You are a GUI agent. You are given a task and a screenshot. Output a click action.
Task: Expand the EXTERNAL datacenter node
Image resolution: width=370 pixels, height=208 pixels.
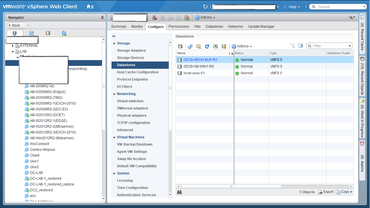coord(13,46)
